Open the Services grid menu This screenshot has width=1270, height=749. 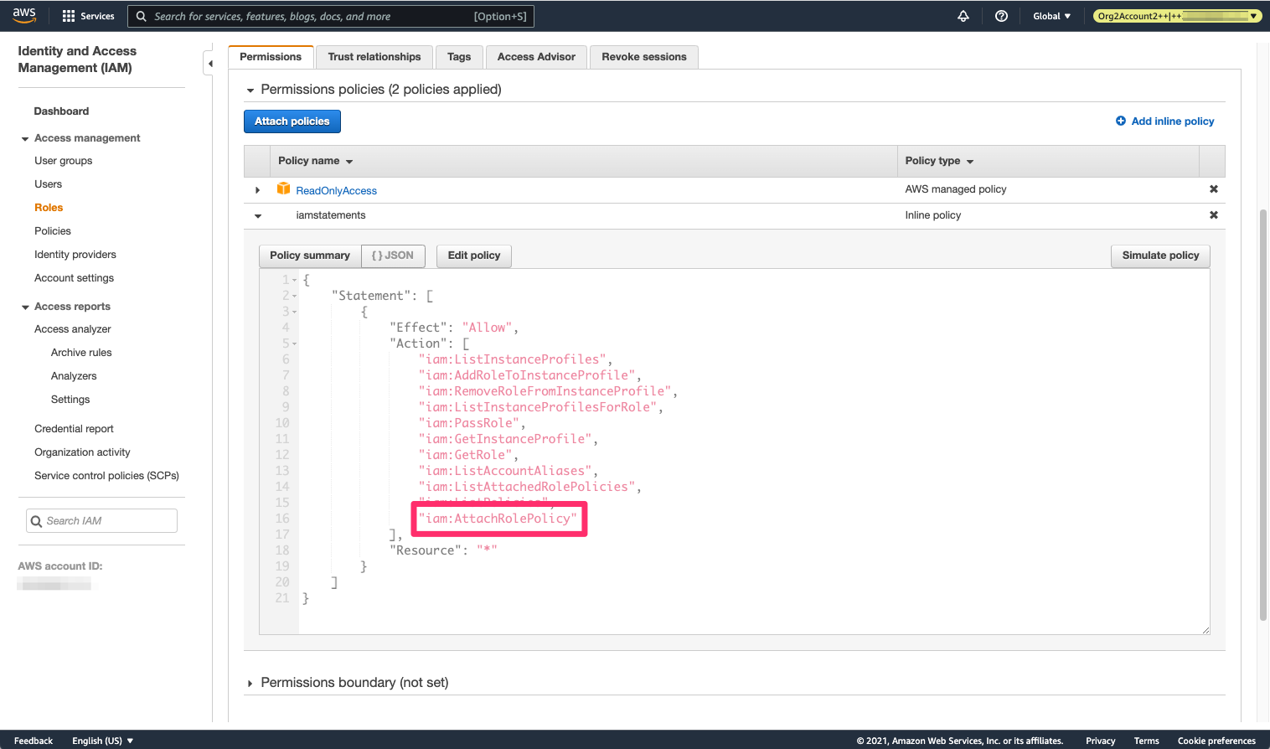coord(88,16)
